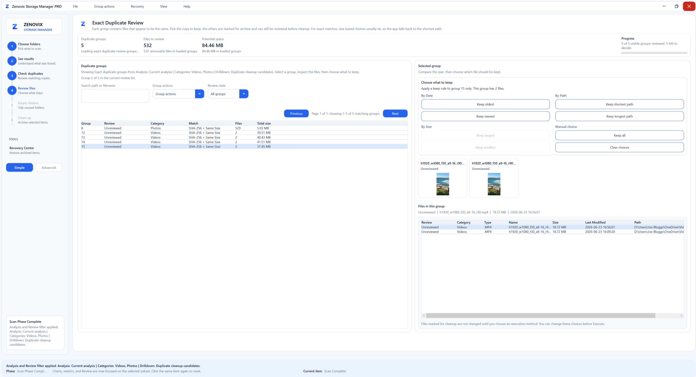Select group 14 row with 41.51 MB

(244, 142)
